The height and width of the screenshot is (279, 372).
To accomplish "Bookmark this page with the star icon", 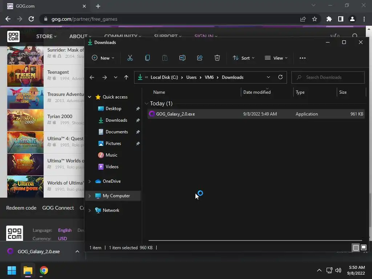I will click(x=315, y=19).
